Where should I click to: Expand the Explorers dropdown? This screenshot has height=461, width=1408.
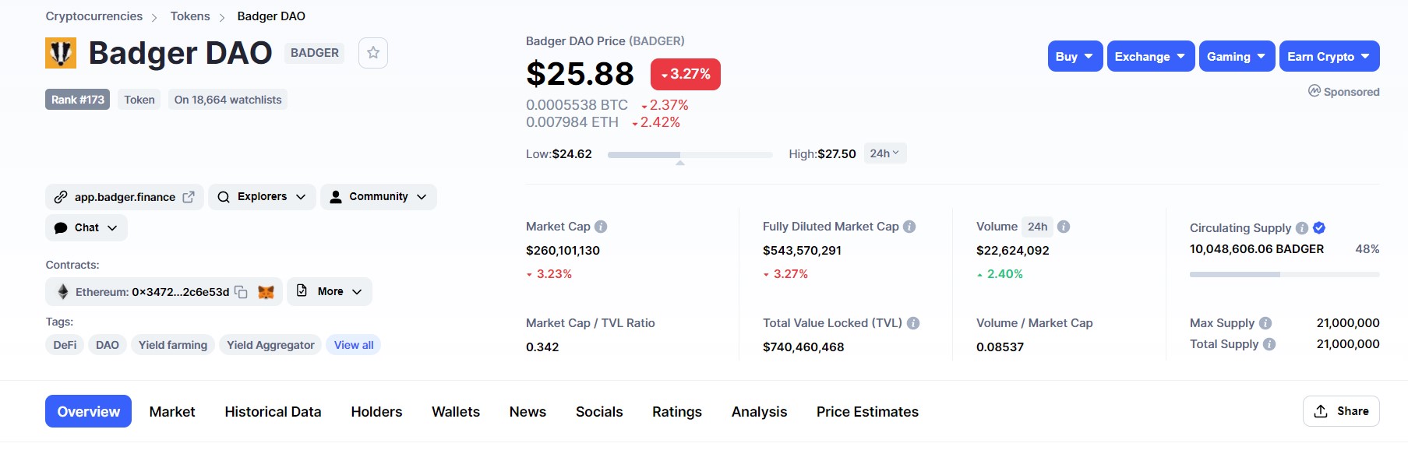[x=262, y=196]
